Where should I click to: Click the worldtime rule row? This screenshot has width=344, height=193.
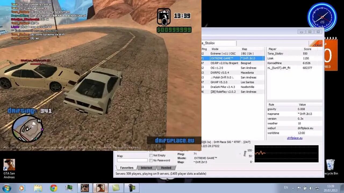[295, 133]
